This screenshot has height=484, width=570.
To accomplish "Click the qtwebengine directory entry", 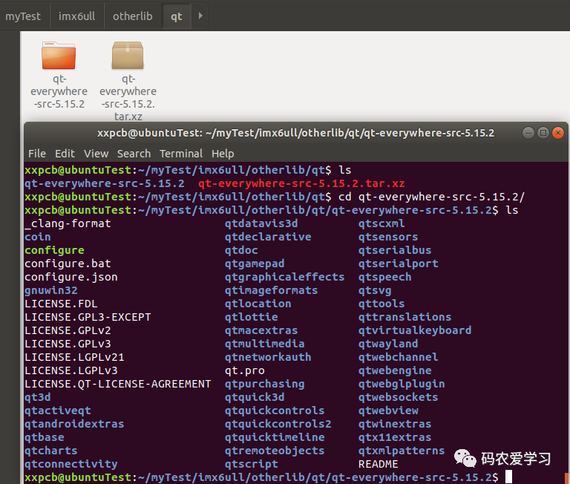I will pyautogui.click(x=395, y=370).
